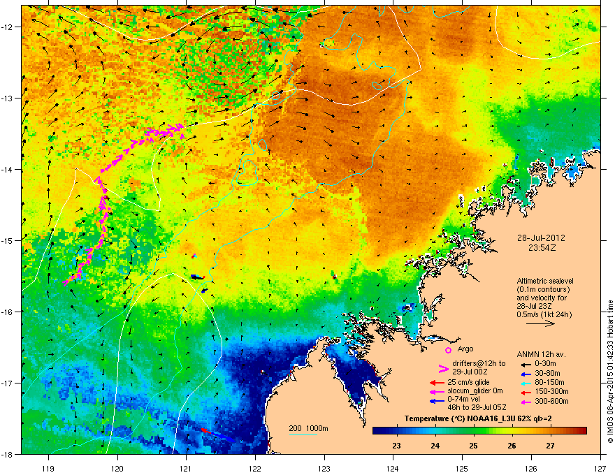This screenshot has width=615, height=475.
Task: Click the latitude axis label -16
Action: tap(8, 312)
